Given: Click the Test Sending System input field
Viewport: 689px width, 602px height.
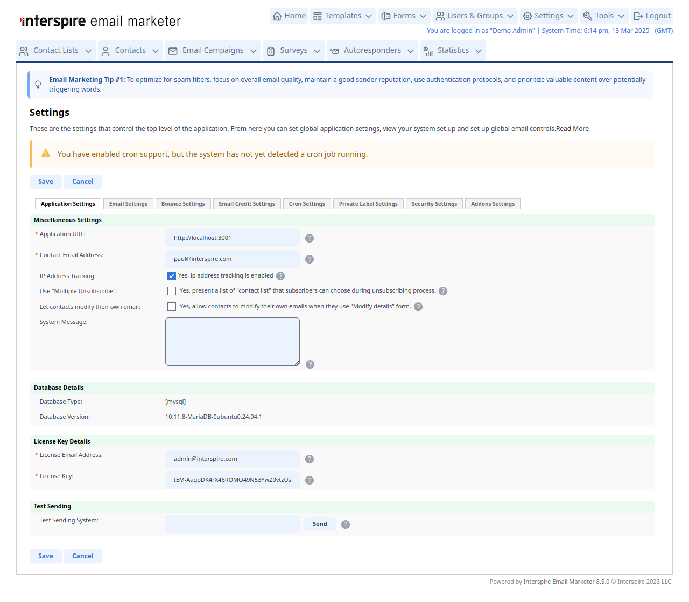Looking at the screenshot, I should pos(233,524).
